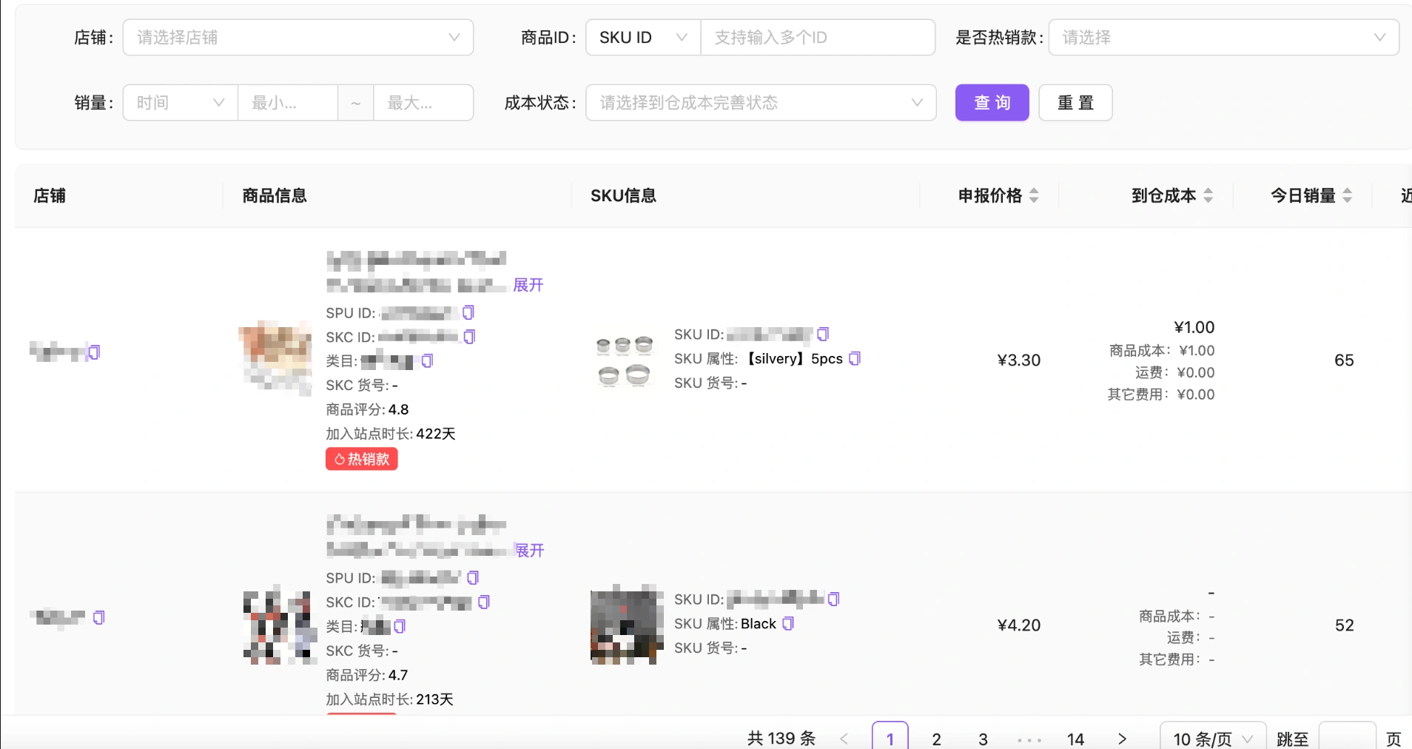Image resolution: width=1412 pixels, height=749 pixels.
Task: Open the 成本状态 dropdown
Action: [x=761, y=102]
